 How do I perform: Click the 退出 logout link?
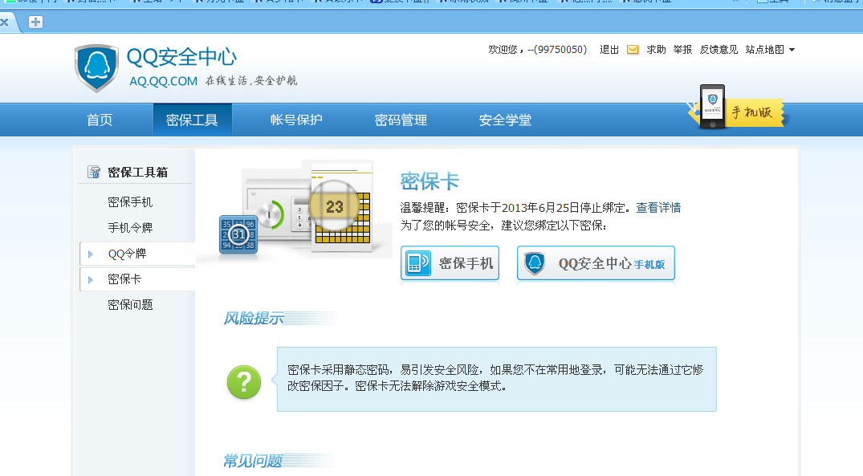coord(609,50)
